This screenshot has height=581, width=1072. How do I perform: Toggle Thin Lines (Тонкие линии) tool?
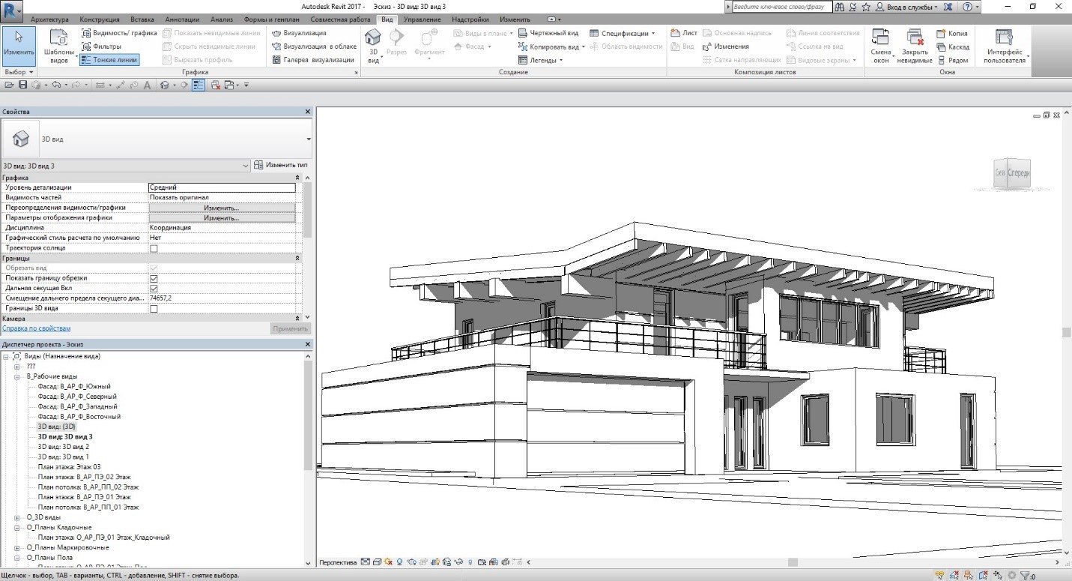pyautogui.click(x=109, y=60)
